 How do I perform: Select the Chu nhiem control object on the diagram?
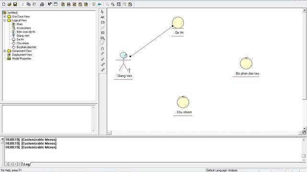(183, 102)
